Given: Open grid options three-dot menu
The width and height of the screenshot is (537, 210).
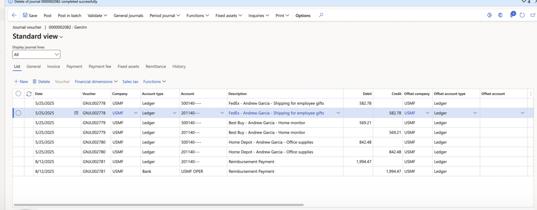Looking at the screenshot, I should coord(531,94).
